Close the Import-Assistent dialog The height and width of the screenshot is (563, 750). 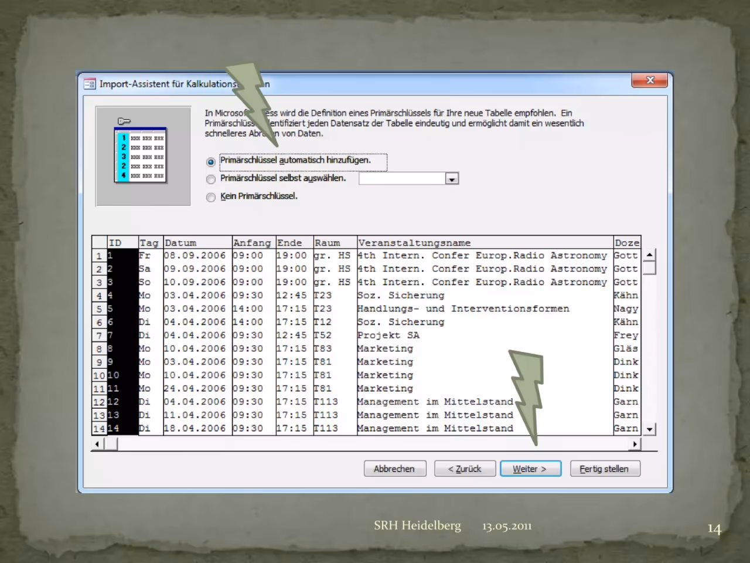[x=650, y=80]
